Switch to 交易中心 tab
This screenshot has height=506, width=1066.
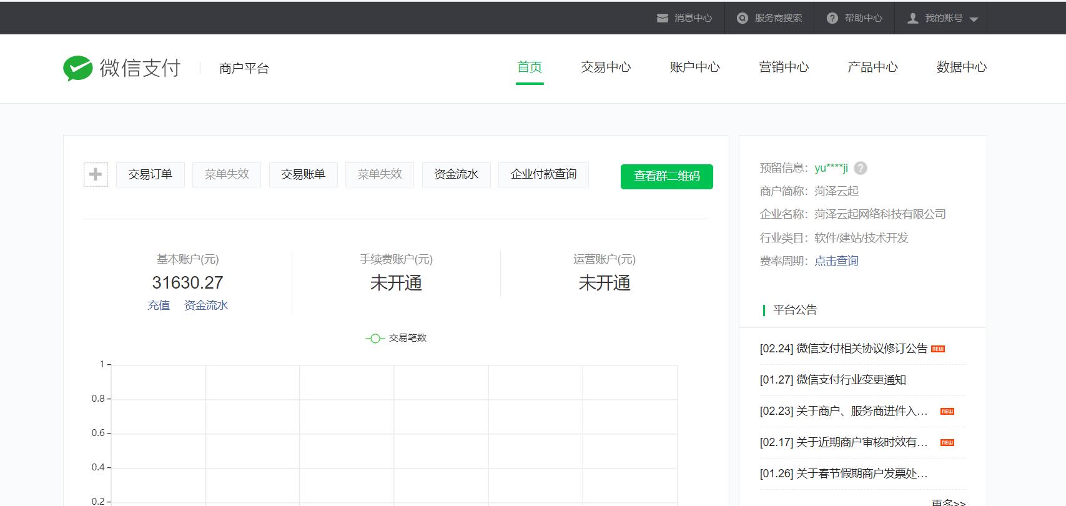point(606,67)
